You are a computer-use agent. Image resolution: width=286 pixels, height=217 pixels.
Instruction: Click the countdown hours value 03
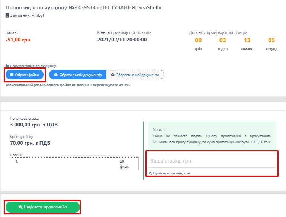pos(223,40)
